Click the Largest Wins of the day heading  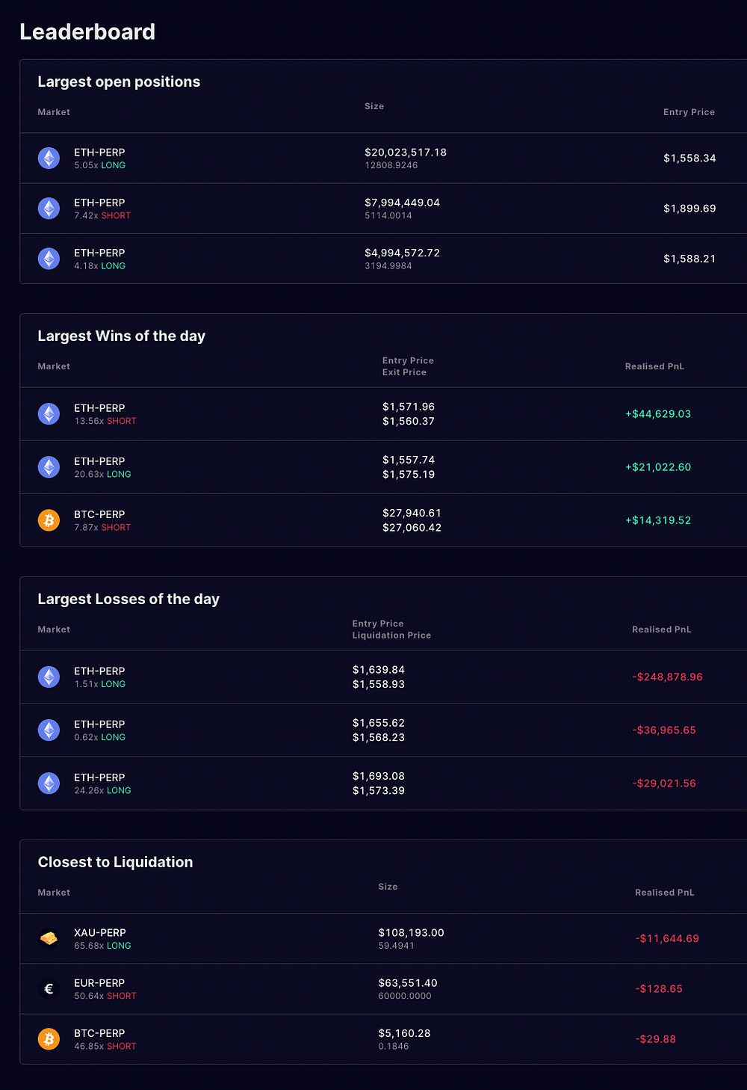click(x=122, y=336)
